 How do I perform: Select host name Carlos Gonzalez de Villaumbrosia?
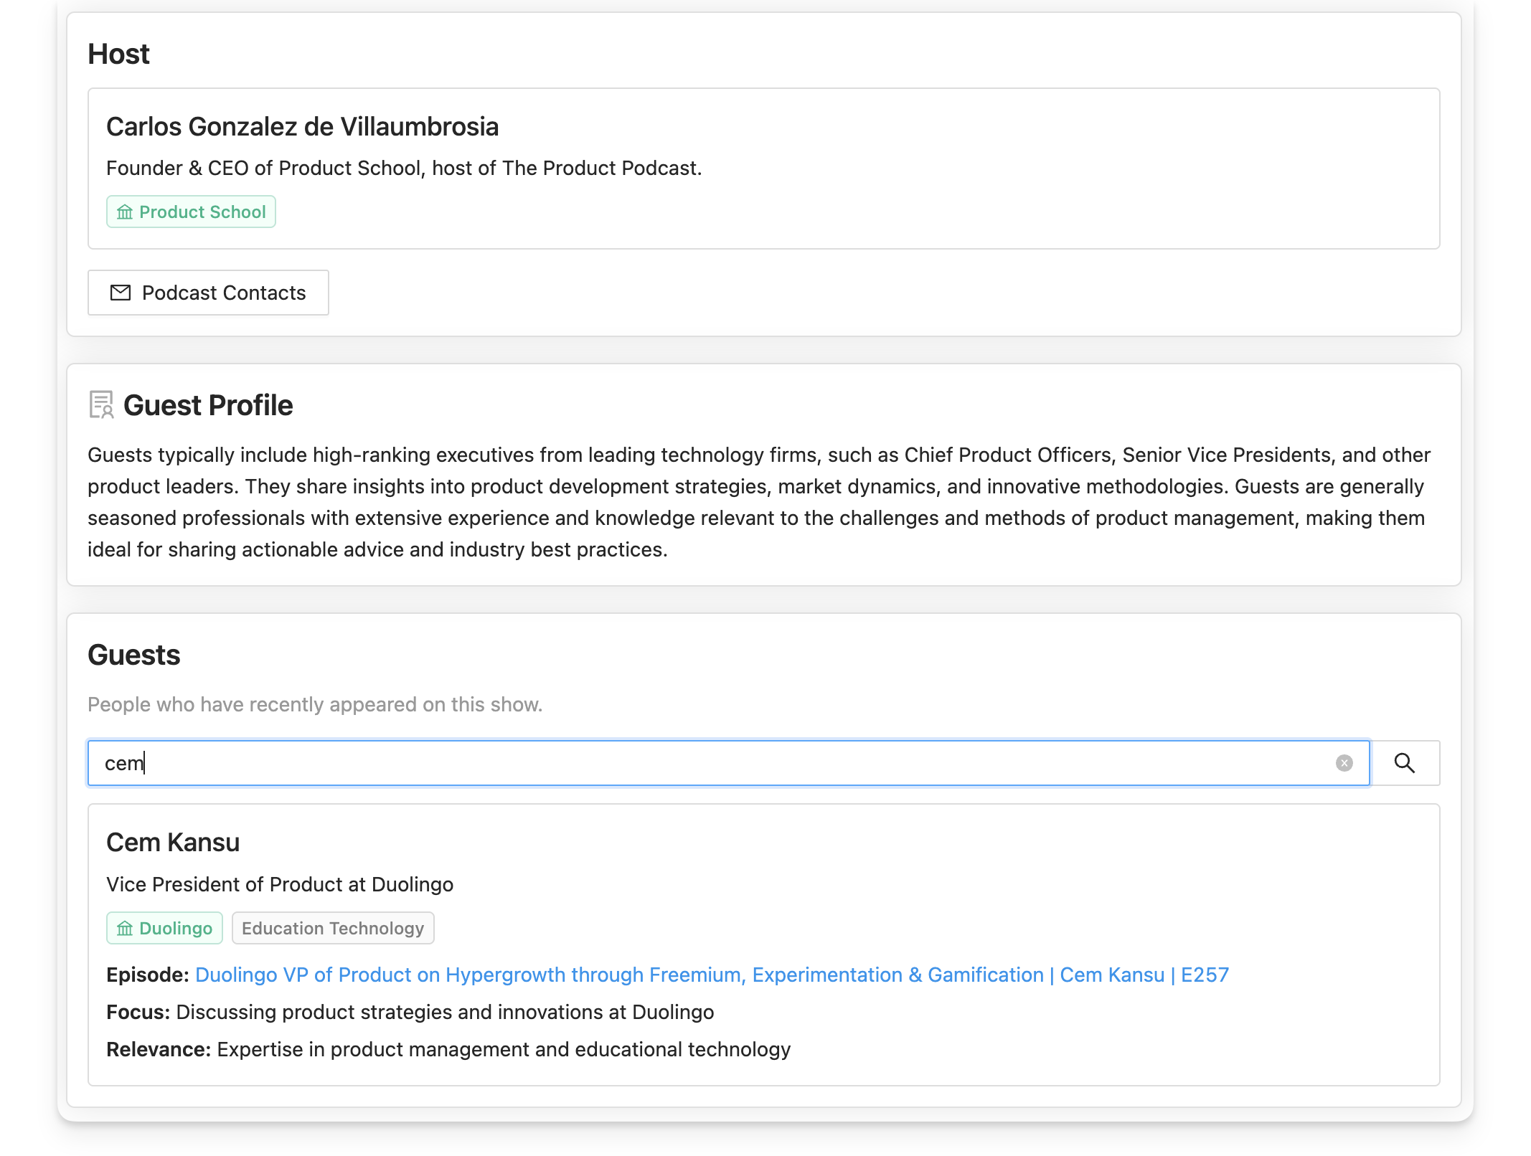tap(302, 127)
